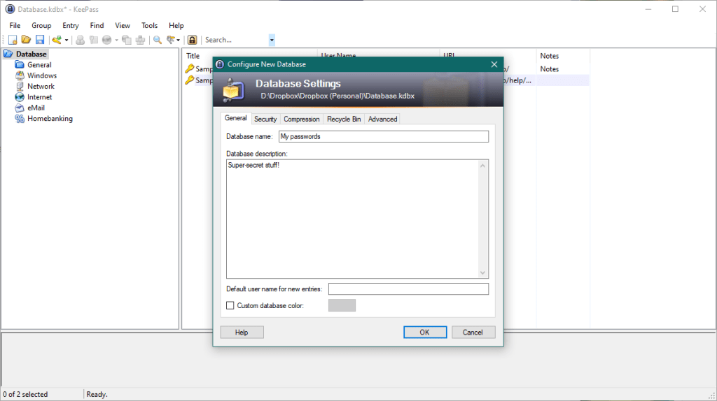Click the Database name field
717x401 pixels.
(x=384, y=136)
